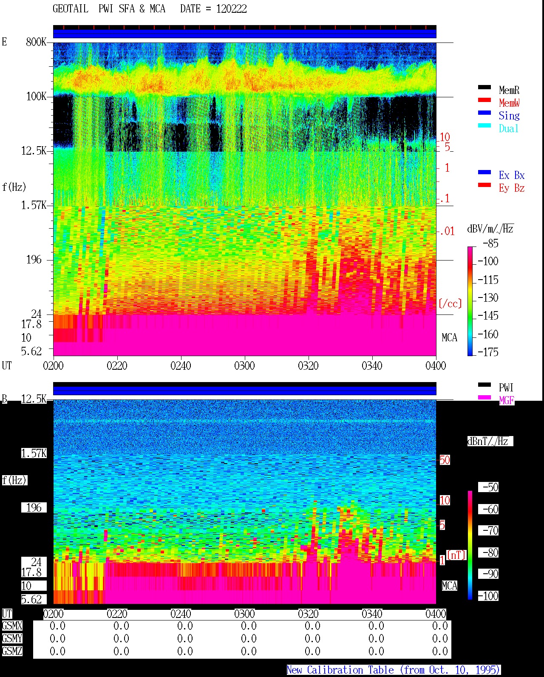Click the red MemW legend swatch
Image resolution: width=544 pixels, height=677 pixels.
coord(484,100)
